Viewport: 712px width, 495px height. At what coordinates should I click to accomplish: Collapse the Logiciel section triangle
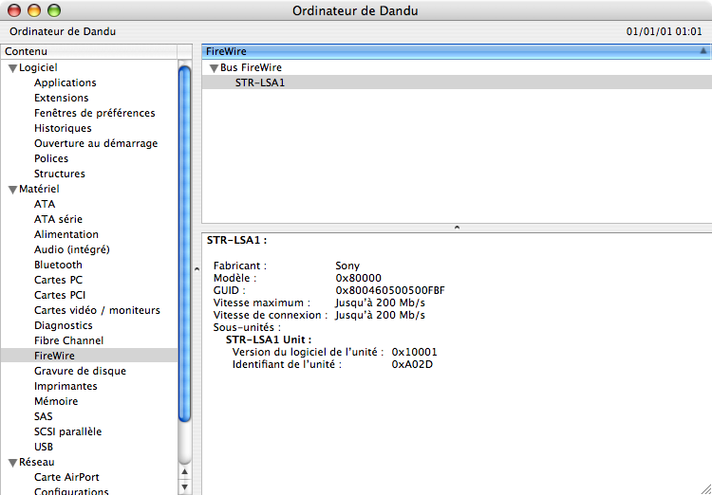tap(12, 68)
